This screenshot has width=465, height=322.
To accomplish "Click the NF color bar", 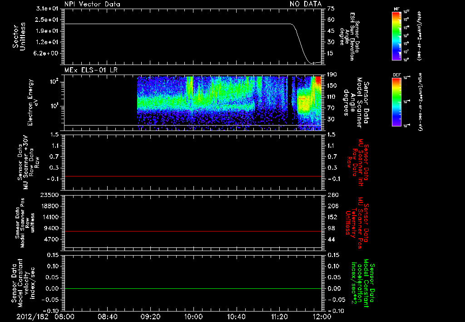I will [397, 35].
